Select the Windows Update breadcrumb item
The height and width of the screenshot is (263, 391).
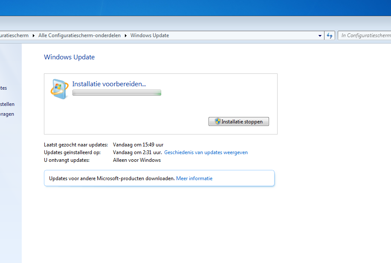click(x=150, y=35)
